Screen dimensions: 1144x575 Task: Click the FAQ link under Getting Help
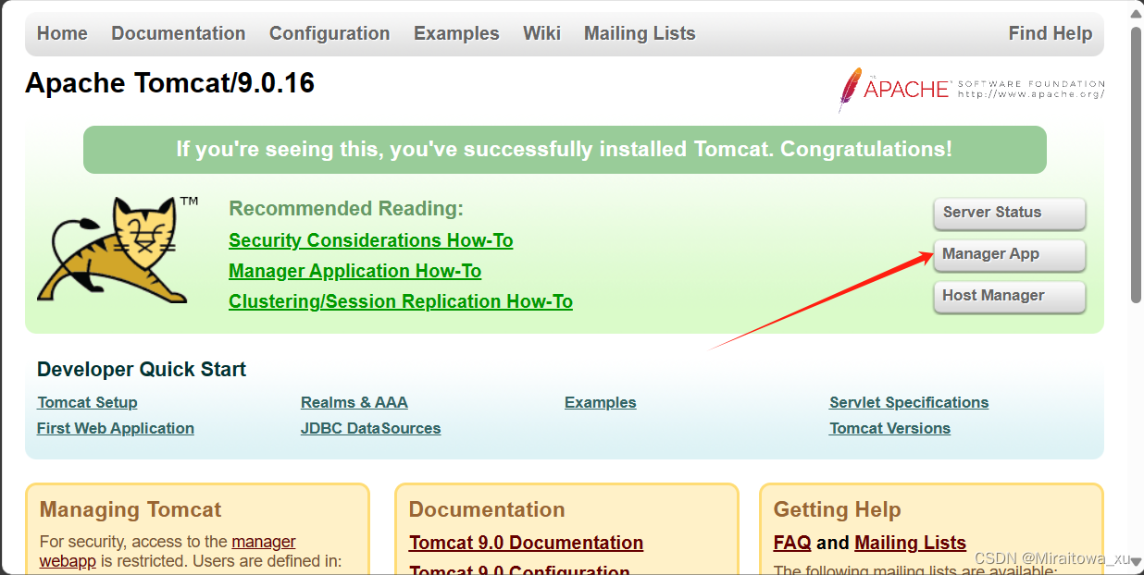coord(792,543)
